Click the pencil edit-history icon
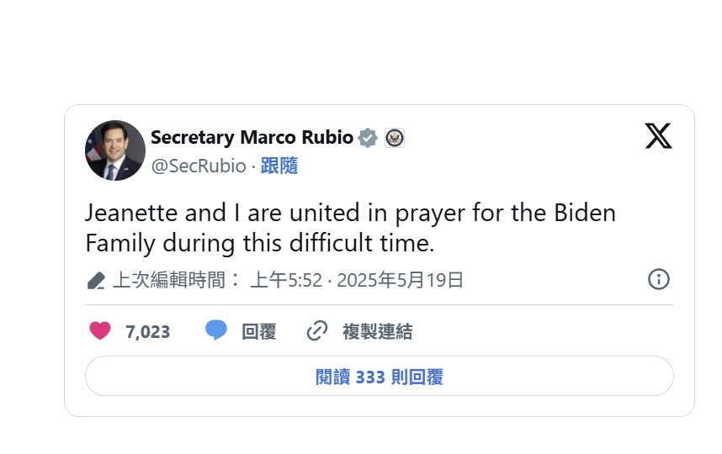722x454 pixels. pyautogui.click(x=96, y=280)
